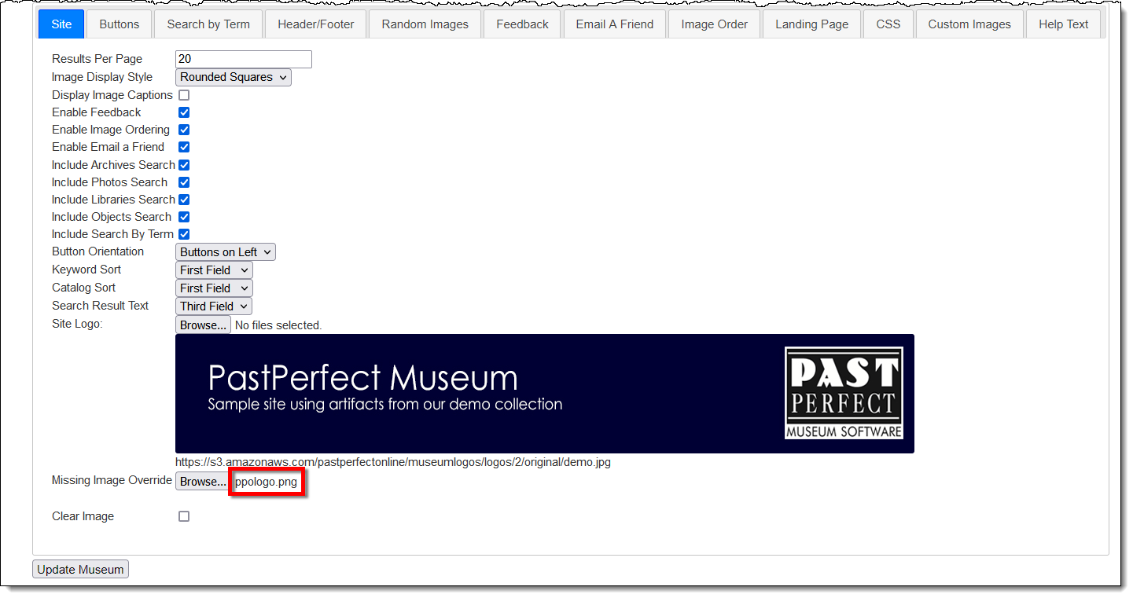Expand the Search Result Text dropdown

click(214, 306)
